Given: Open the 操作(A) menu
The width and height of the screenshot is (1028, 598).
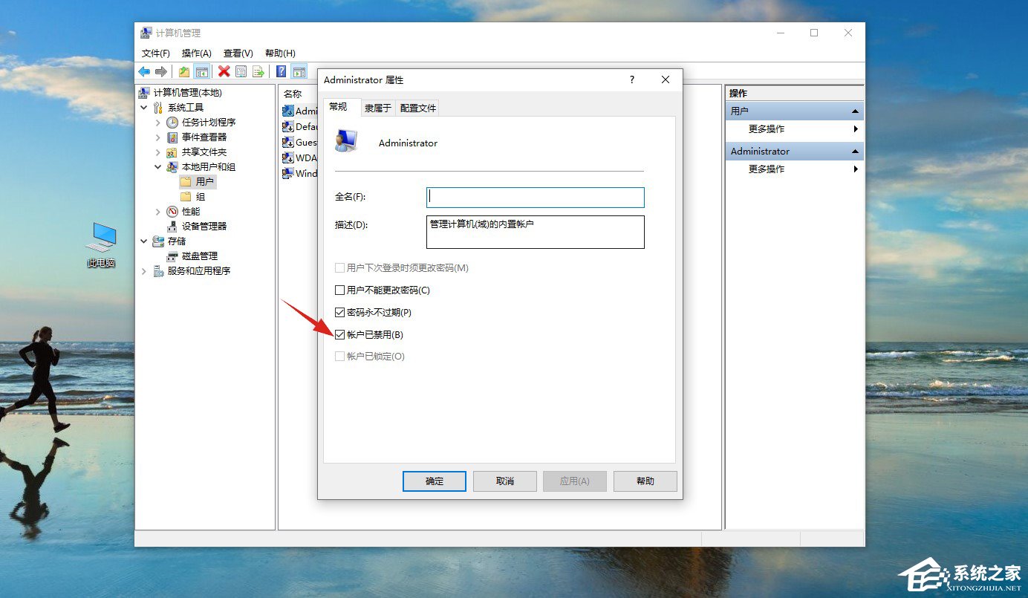Looking at the screenshot, I should pos(197,53).
